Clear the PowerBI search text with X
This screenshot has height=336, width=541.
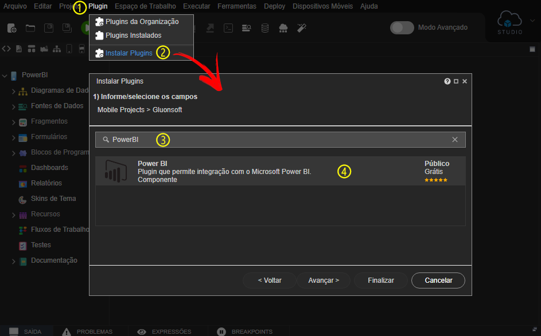pyautogui.click(x=455, y=140)
